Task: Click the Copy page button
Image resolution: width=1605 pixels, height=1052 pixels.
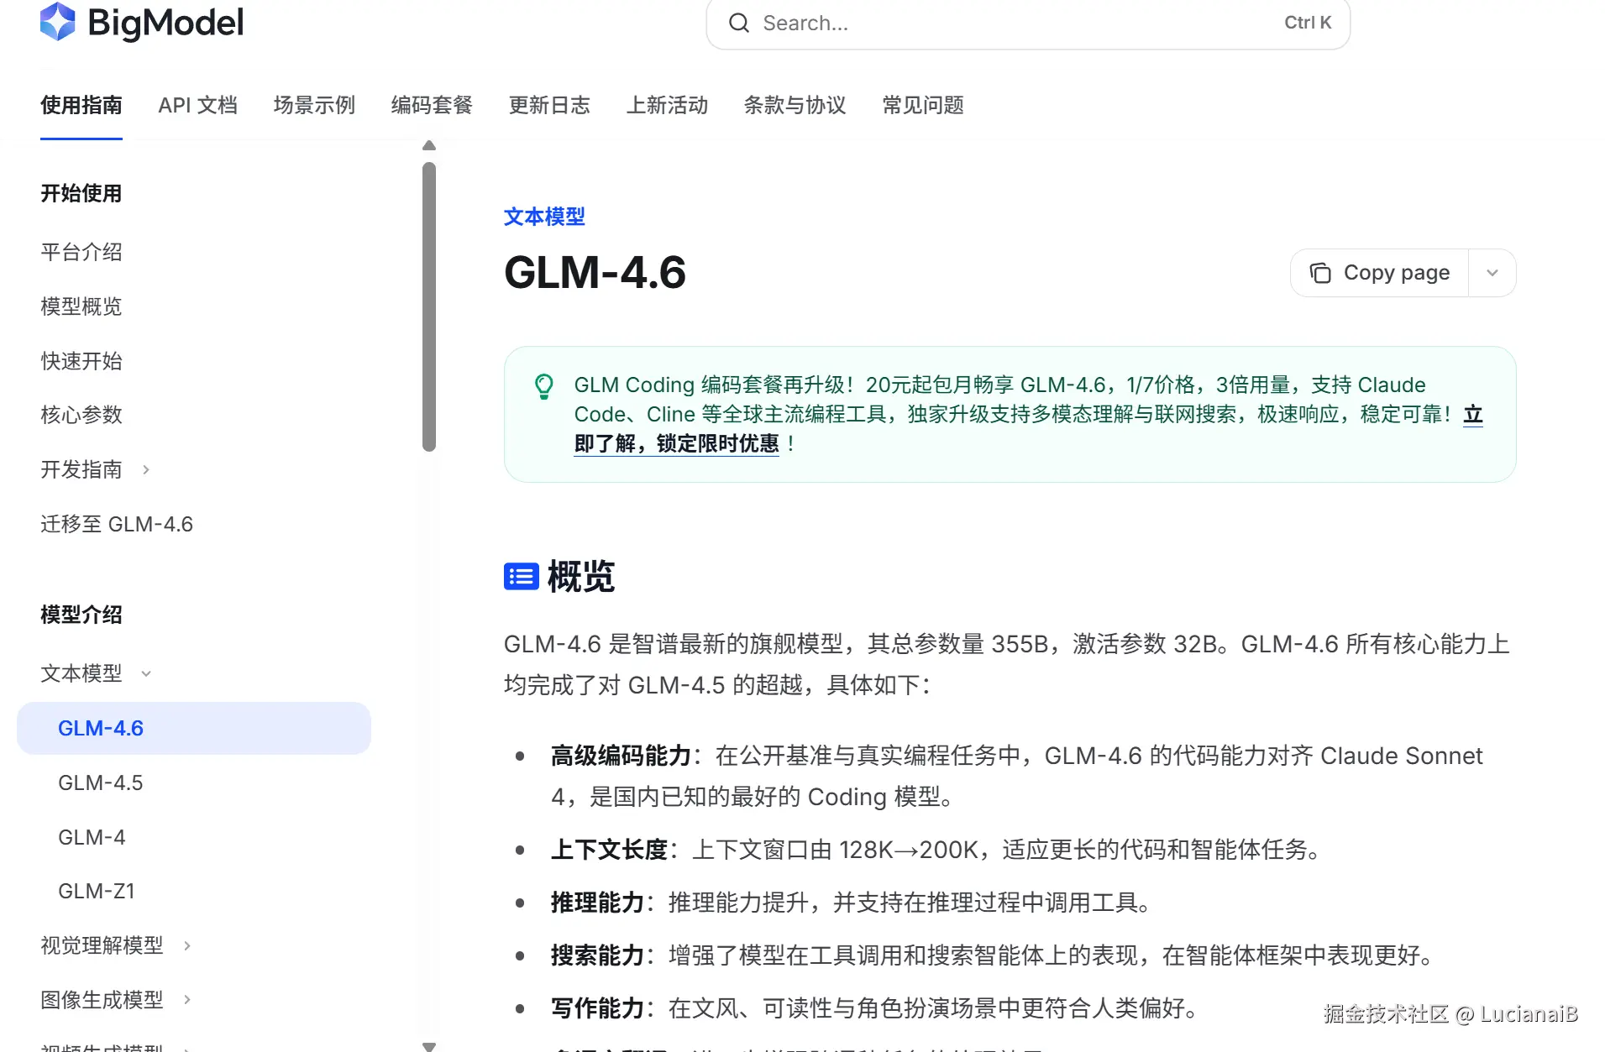Action: tap(1380, 273)
